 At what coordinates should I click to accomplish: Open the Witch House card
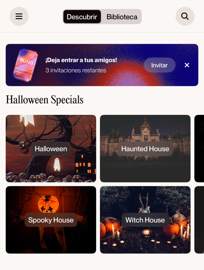(x=145, y=220)
